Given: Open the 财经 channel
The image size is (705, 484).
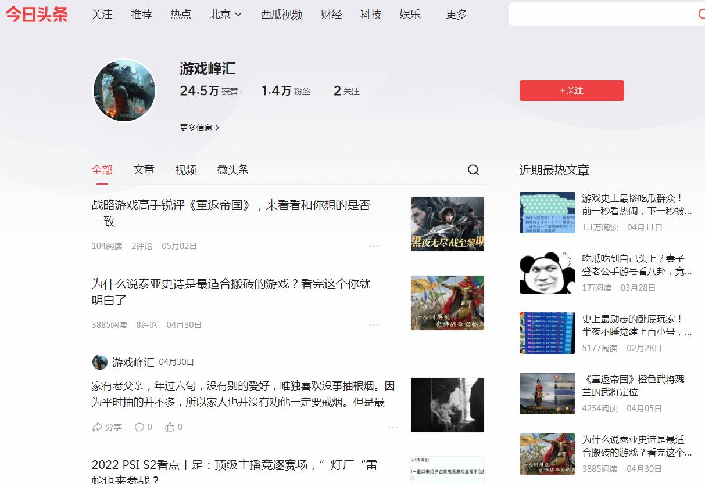Looking at the screenshot, I should click(331, 15).
